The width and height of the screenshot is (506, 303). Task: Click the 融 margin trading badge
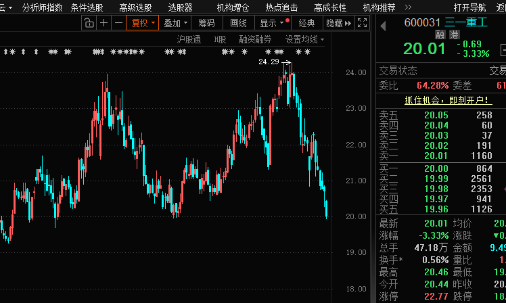tap(440, 35)
